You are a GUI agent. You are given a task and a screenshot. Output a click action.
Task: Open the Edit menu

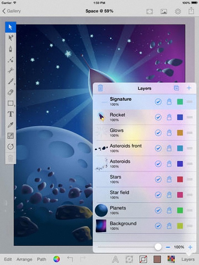pos(8,259)
